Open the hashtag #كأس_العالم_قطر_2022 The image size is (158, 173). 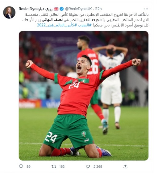tap(57, 25)
